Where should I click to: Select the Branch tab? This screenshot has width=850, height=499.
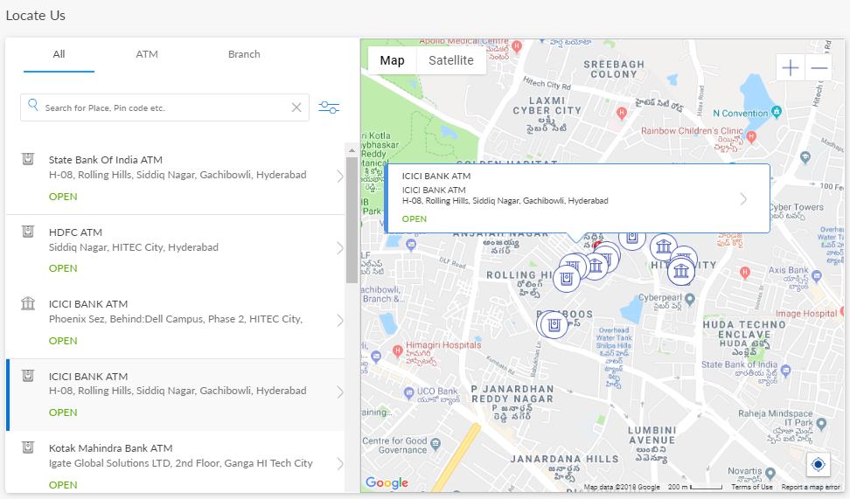[x=244, y=54]
